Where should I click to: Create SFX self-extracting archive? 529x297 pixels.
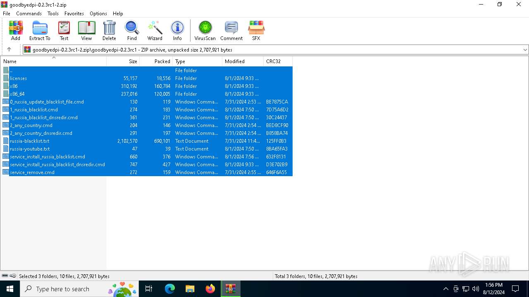[256, 31]
